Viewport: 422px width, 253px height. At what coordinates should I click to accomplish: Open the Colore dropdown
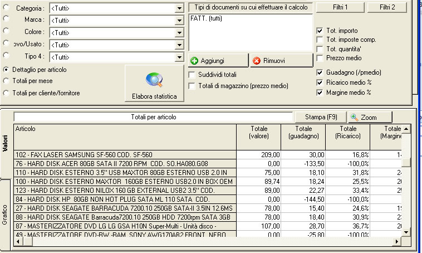coord(179,33)
